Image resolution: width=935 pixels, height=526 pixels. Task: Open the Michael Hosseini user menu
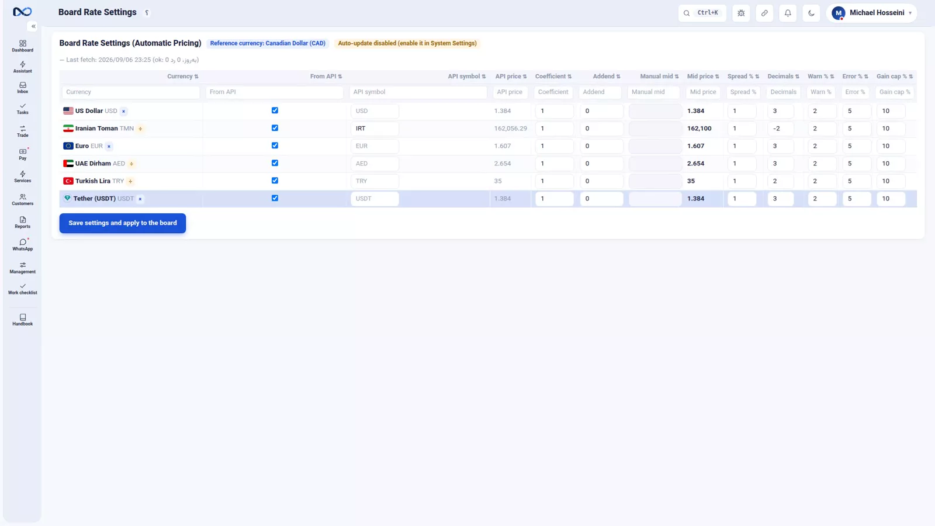coord(871,13)
